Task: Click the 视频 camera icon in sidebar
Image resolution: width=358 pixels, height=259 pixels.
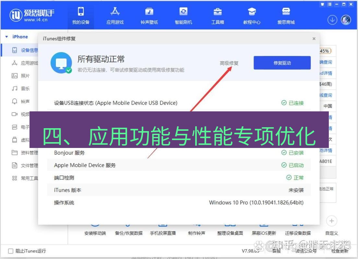Action: pyautogui.click(x=14, y=114)
